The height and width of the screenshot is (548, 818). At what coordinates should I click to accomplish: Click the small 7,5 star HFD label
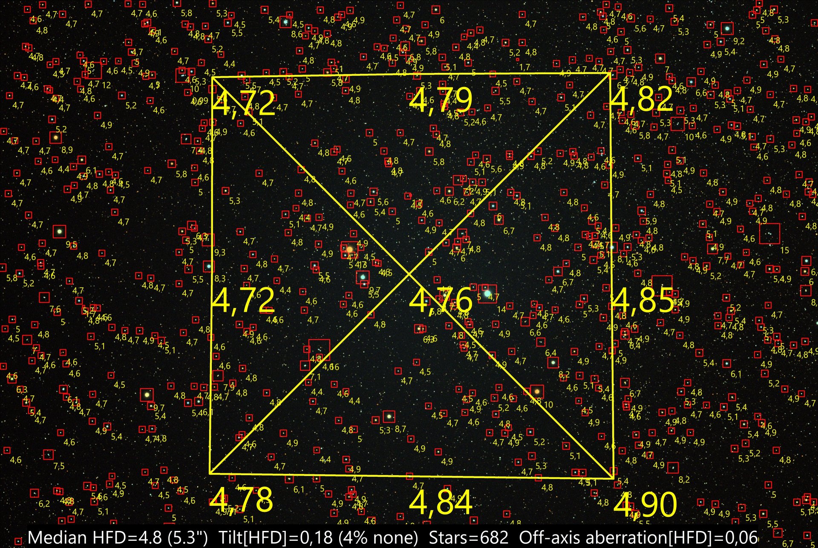[x=59, y=466]
